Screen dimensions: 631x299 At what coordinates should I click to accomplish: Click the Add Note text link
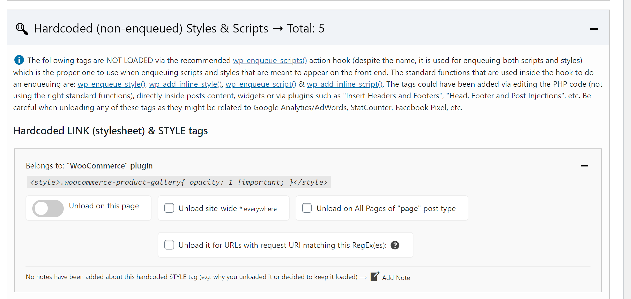tap(396, 278)
